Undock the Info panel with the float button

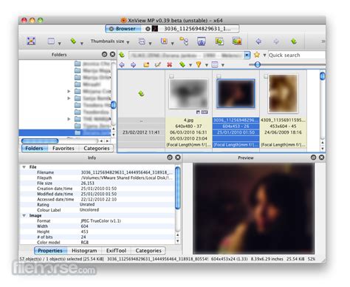[170, 158]
